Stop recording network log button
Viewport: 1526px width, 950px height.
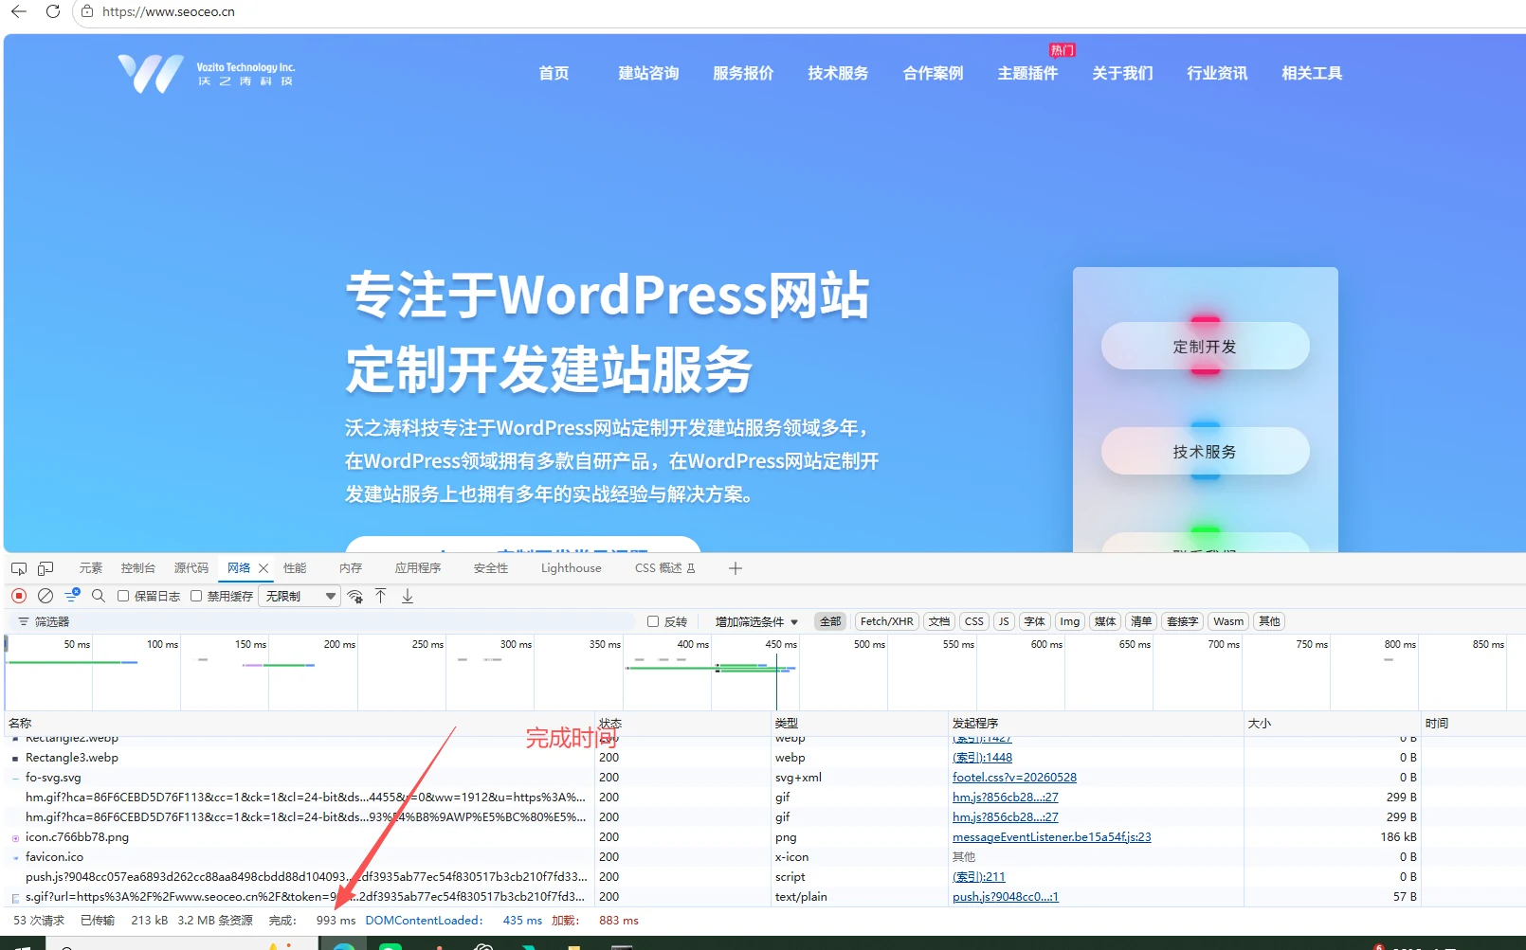click(x=19, y=596)
